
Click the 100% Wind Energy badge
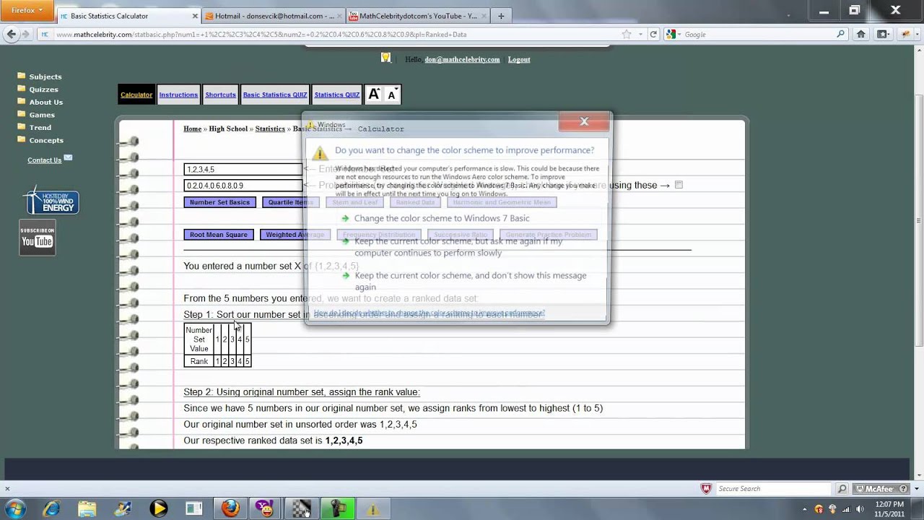(x=50, y=200)
